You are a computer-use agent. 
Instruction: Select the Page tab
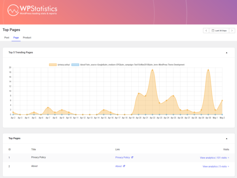coord(16,38)
